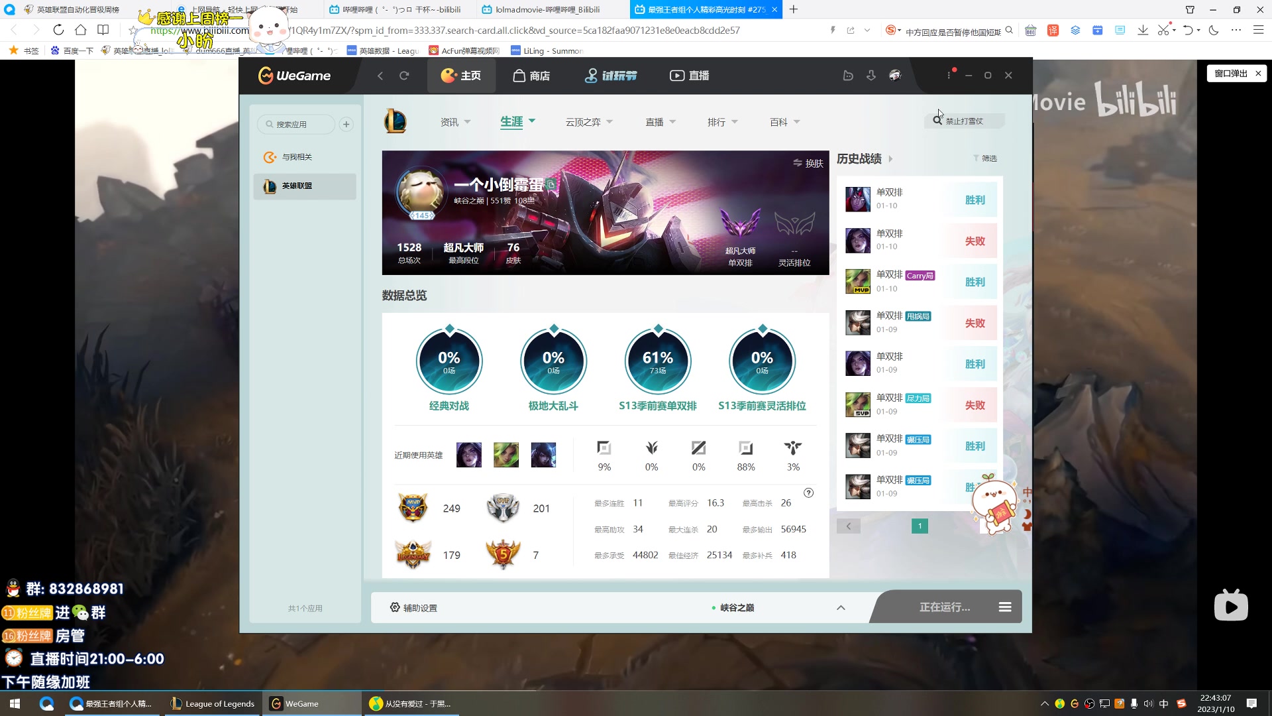Expand 历史战绩 arrow
This screenshot has width=1272, height=716.
tap(890, 159)
